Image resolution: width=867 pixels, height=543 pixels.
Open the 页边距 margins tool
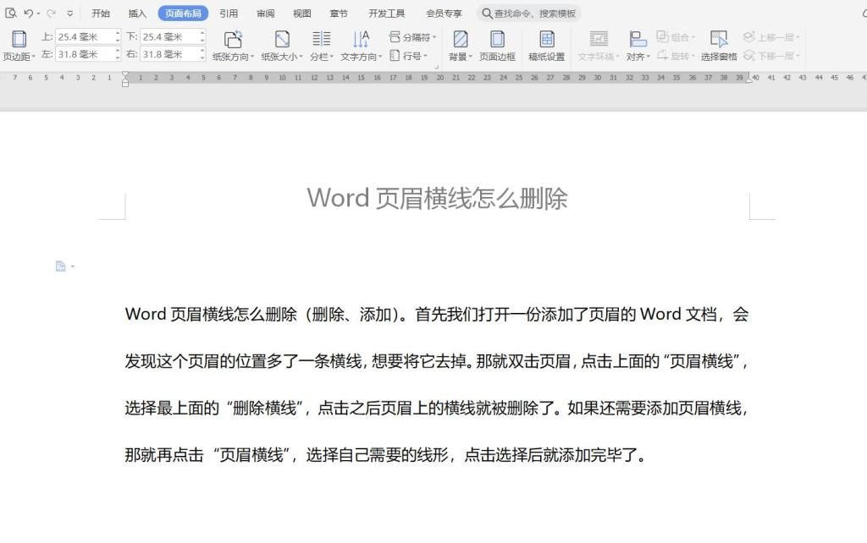(19, 46)
